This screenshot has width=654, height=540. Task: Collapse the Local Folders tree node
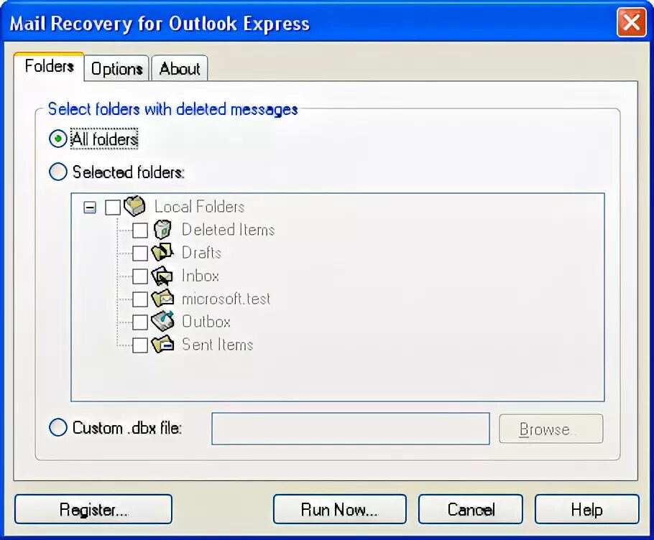coord(90,207)
